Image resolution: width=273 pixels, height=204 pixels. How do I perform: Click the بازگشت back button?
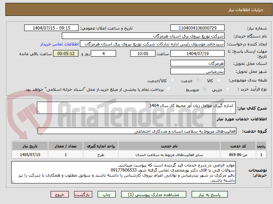tap(83, 195)
